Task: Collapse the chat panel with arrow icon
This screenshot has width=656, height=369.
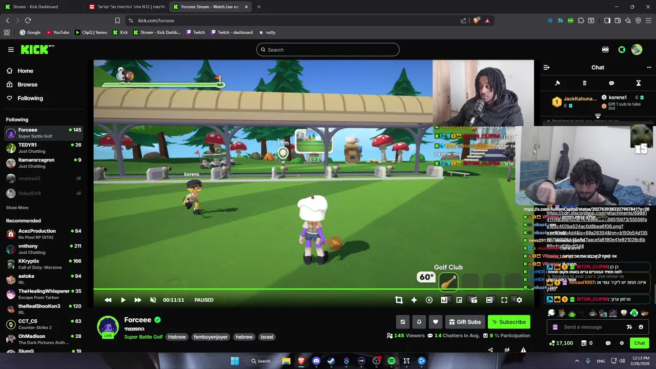Action: coord(546,67)
